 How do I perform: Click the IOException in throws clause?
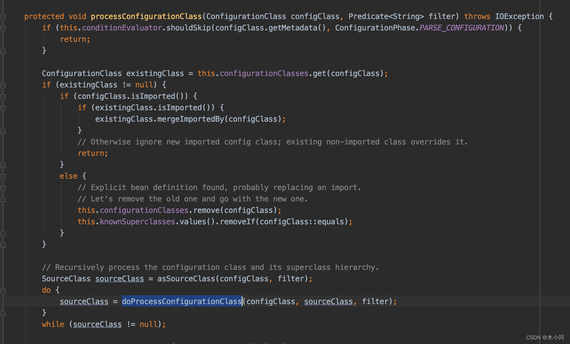519,16
